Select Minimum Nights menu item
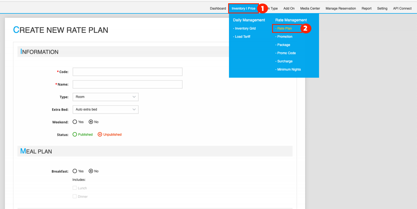Screen dimensions: 417x209 pos(289,69)
